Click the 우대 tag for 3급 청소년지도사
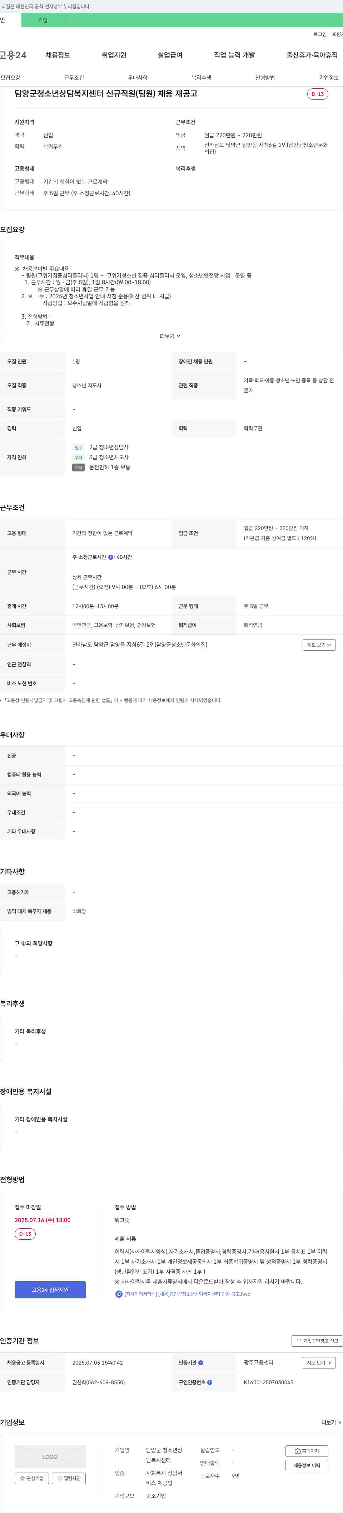The image size is (343, 1513). (78, 457)
